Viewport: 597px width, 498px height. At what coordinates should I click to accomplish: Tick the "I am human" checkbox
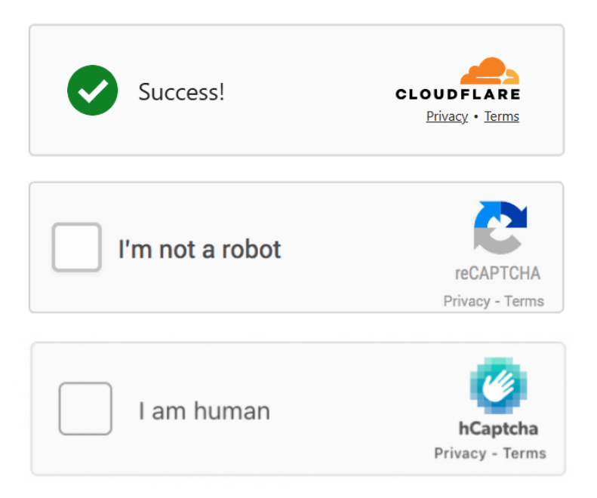(x=85, y=408)
